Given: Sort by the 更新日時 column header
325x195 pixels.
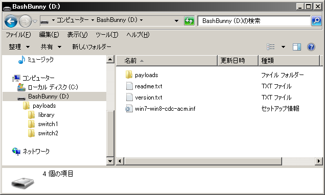Looking at the screenshot, I should coord(238,61).
